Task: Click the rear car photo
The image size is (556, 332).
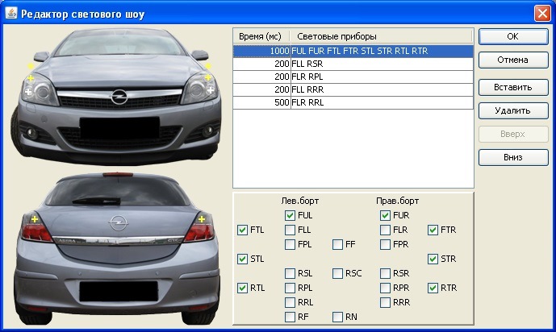Action: [116, 248]
